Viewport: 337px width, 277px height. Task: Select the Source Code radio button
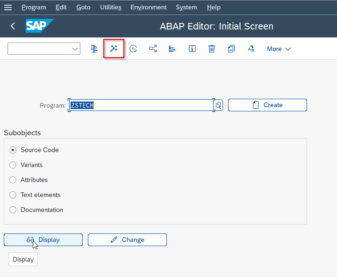coord(13,150)
